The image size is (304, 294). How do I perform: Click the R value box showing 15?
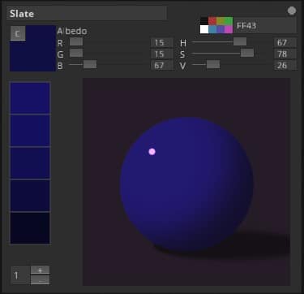point(161,43)
